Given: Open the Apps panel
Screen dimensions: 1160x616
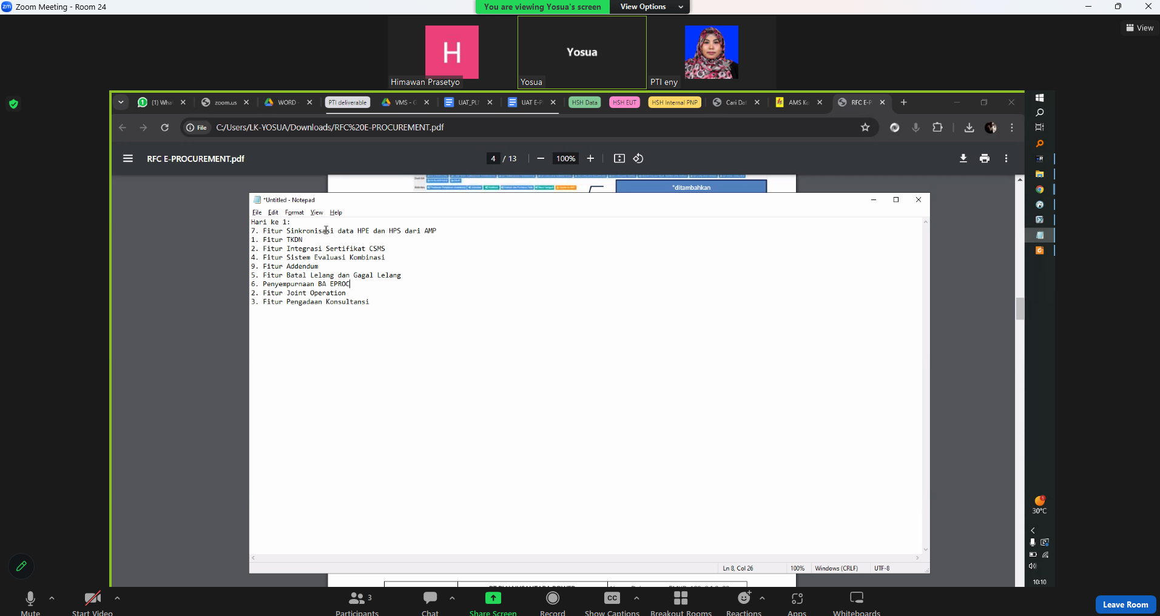Looking at the screenshot, I should point(797,600).
